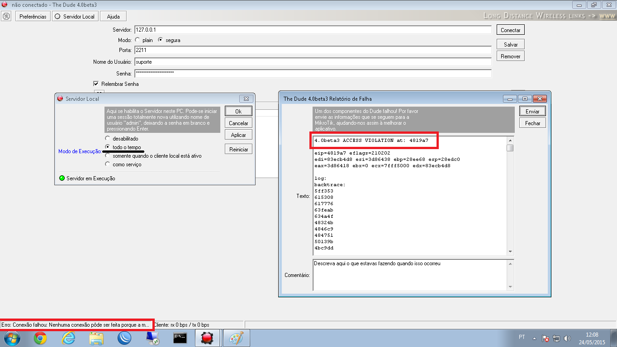Click the Nome do Usuário field
The image size is (617, 347).
pyautogui.click(x=313, y=62)
